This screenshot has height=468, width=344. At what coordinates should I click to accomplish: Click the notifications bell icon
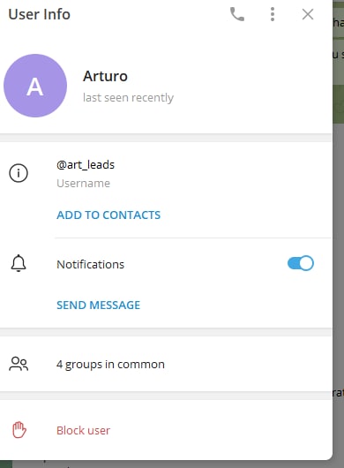19,263
